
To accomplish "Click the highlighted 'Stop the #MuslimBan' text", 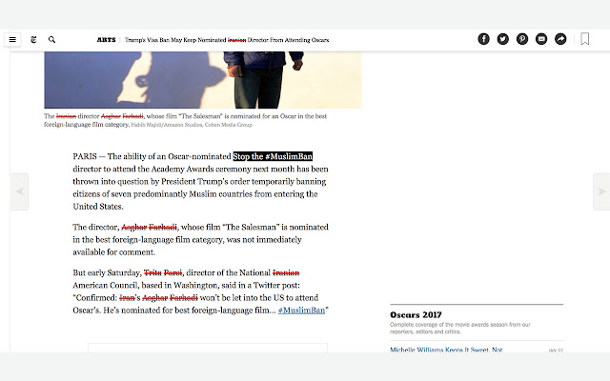I will (x=273, y=156).
